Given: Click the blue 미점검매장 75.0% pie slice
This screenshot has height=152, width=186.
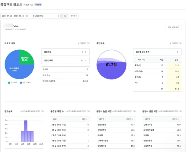Looking at the screenshot, I should coord(14,70).
